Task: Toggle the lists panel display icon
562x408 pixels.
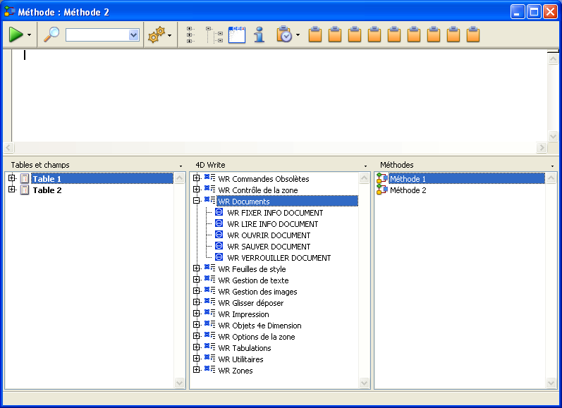Action: tap(237, 35)
